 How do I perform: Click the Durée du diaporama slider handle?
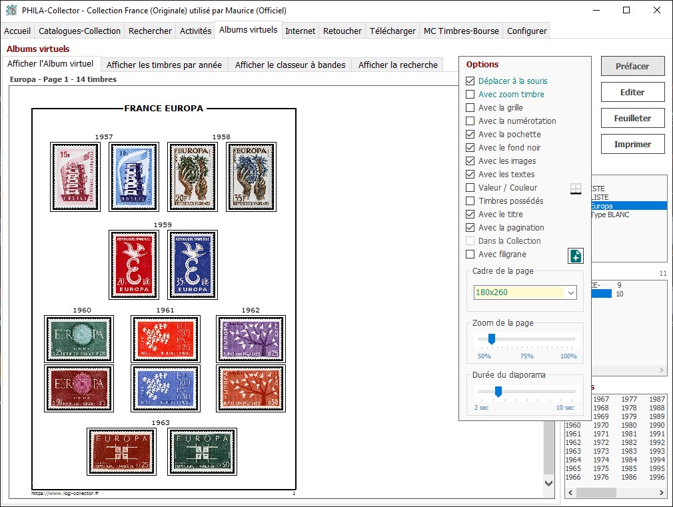498,392
